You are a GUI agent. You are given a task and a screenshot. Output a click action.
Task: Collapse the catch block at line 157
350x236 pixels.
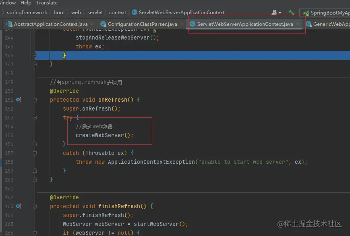35,153
